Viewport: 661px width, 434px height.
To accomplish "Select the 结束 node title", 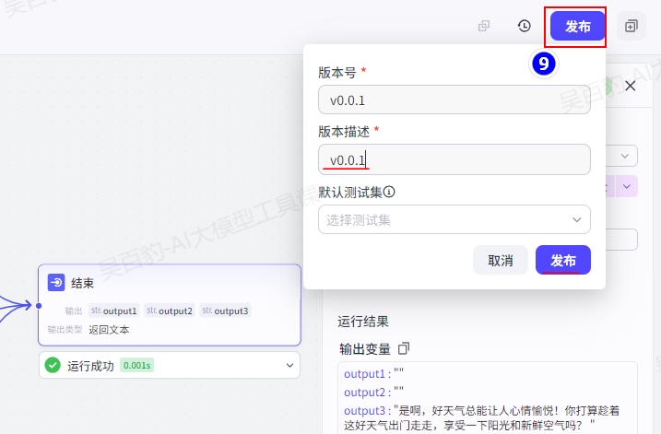I will 83,283.
